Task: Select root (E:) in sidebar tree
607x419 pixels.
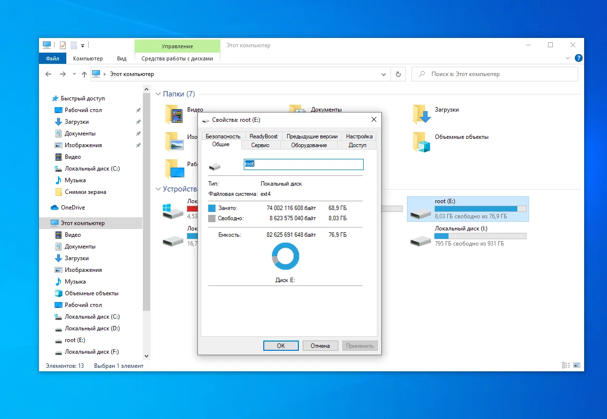Action: 75,340
